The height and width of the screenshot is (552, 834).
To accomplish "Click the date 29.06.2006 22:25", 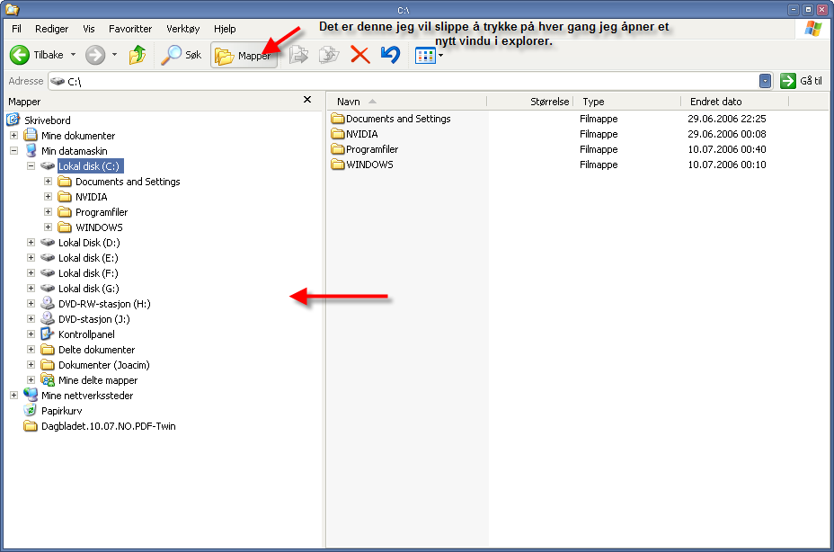I will pyautogui.click(x=726, y=119).
